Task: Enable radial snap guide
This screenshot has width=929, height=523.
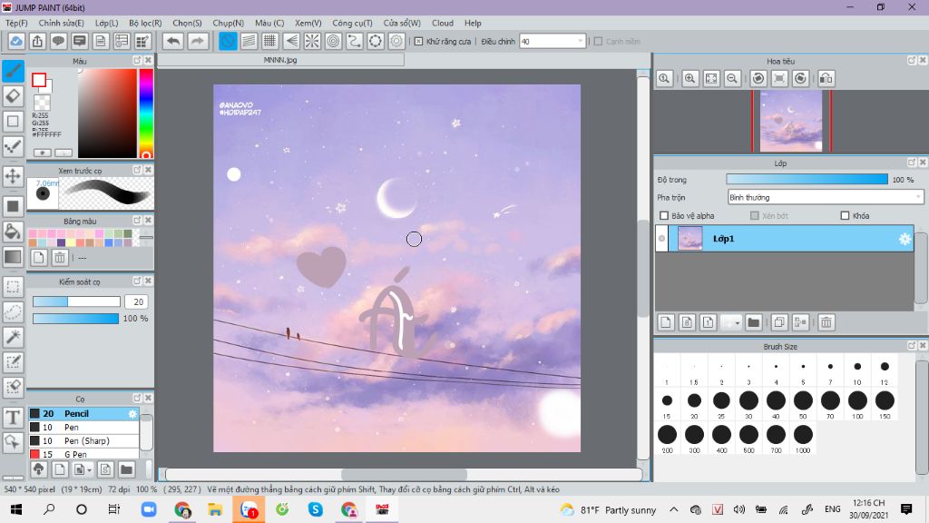Action: [x=312, y=41]
